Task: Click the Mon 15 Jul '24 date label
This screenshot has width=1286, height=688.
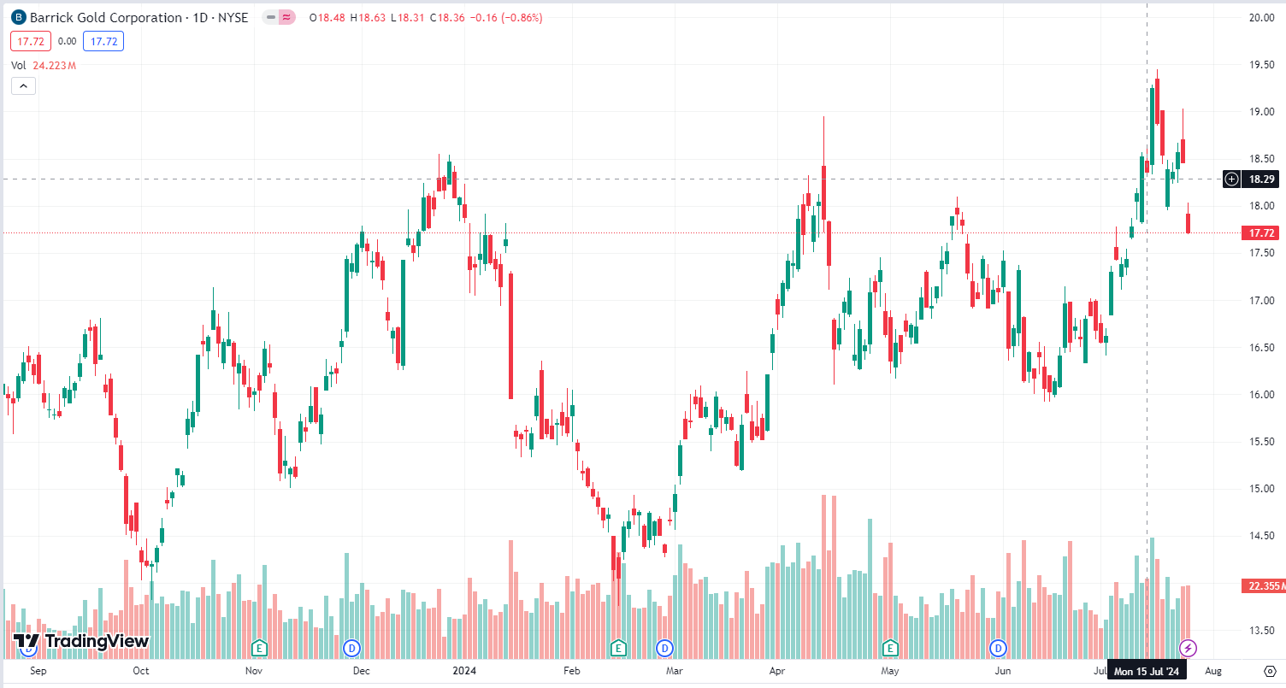Action: 1147,672
